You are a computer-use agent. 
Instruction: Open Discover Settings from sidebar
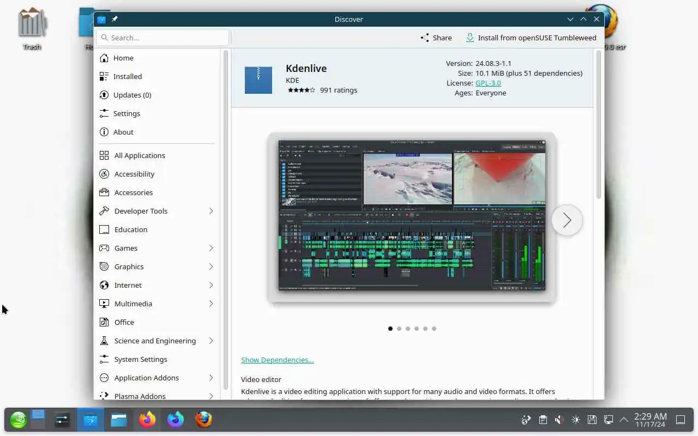pyautogui.click(x=157, y=113)
